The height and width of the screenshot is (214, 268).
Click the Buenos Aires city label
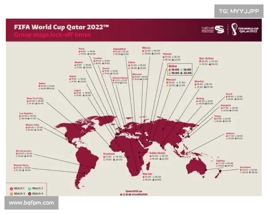click(x=21, y=165)
